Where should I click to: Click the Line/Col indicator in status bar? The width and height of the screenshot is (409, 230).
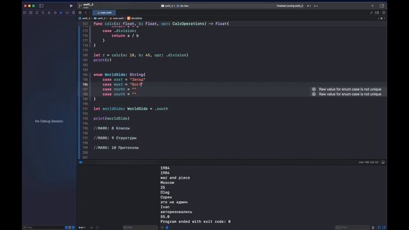tap(368, 162)
